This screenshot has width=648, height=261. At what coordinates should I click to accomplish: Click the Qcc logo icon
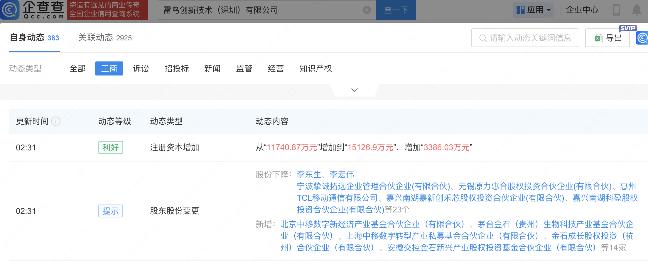coord(10,10)
